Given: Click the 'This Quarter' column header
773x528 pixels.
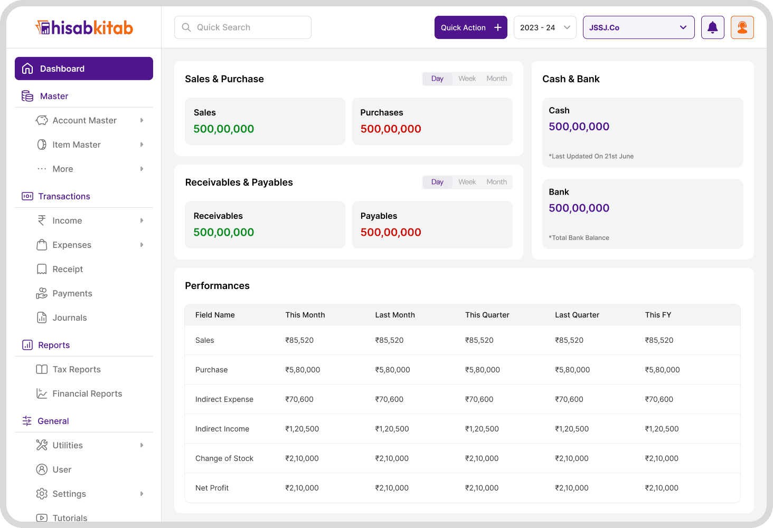Looking at the screenshot, I should tap(487, 315).
